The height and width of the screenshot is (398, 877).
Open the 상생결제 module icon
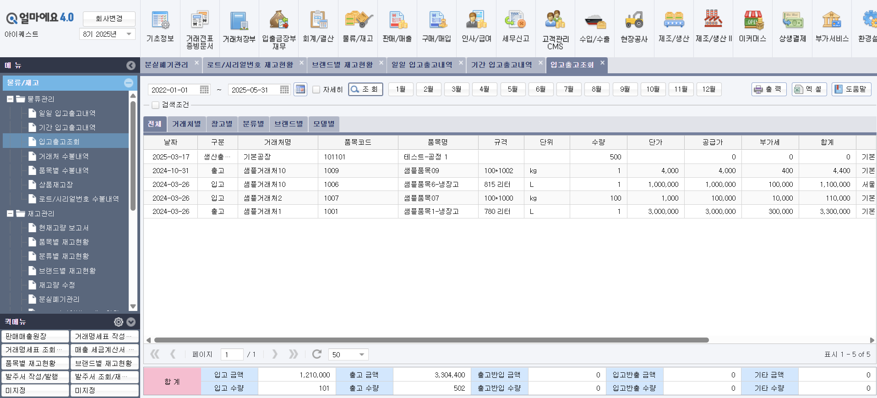coord(792,27)
